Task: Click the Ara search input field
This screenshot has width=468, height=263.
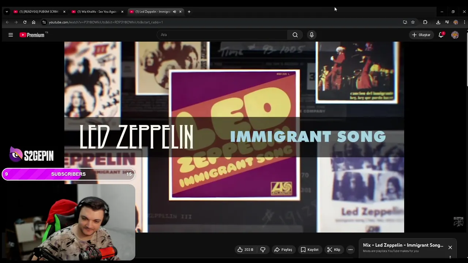Action: coord(222,35)
